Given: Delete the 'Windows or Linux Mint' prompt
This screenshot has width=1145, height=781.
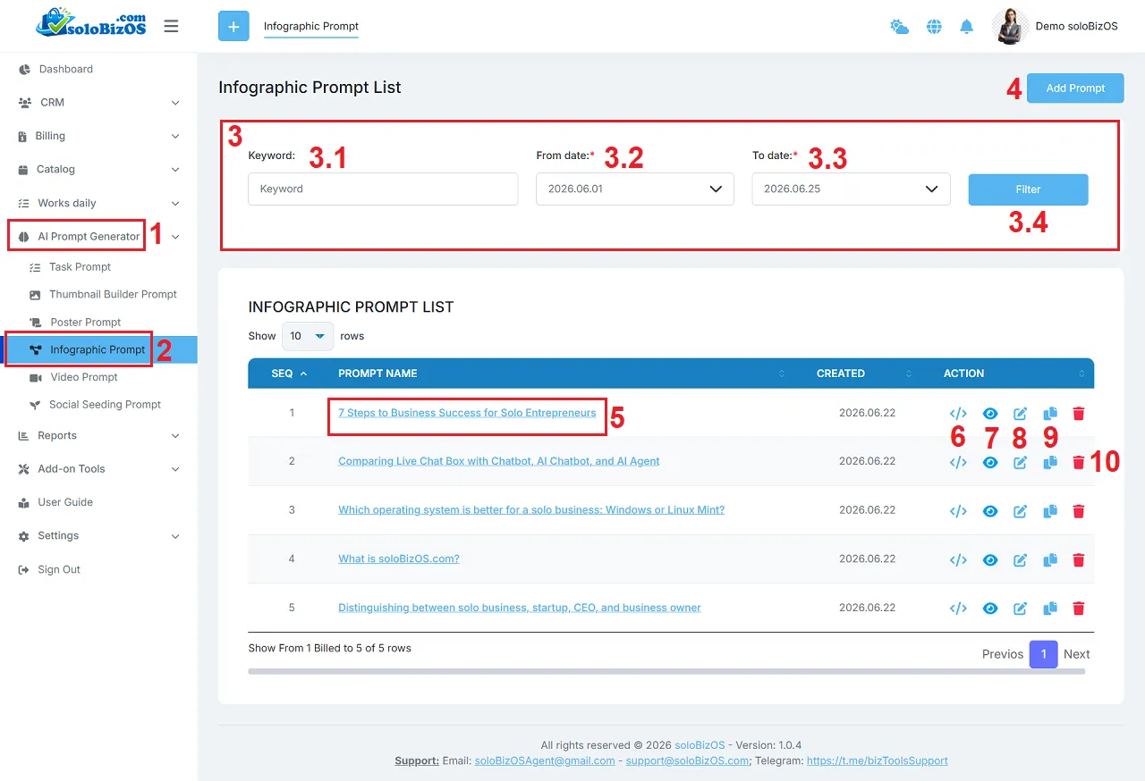Looking at the screenshot, I should coord(1079,511).
